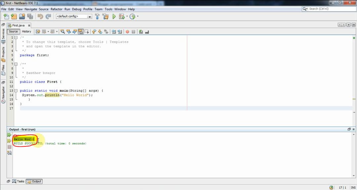
Task: Click cursor position 17 | 1 in status bar
Action: 342,187
